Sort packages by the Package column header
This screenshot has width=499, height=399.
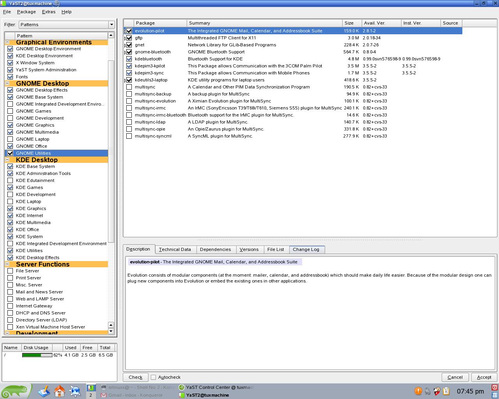(160, 23)
